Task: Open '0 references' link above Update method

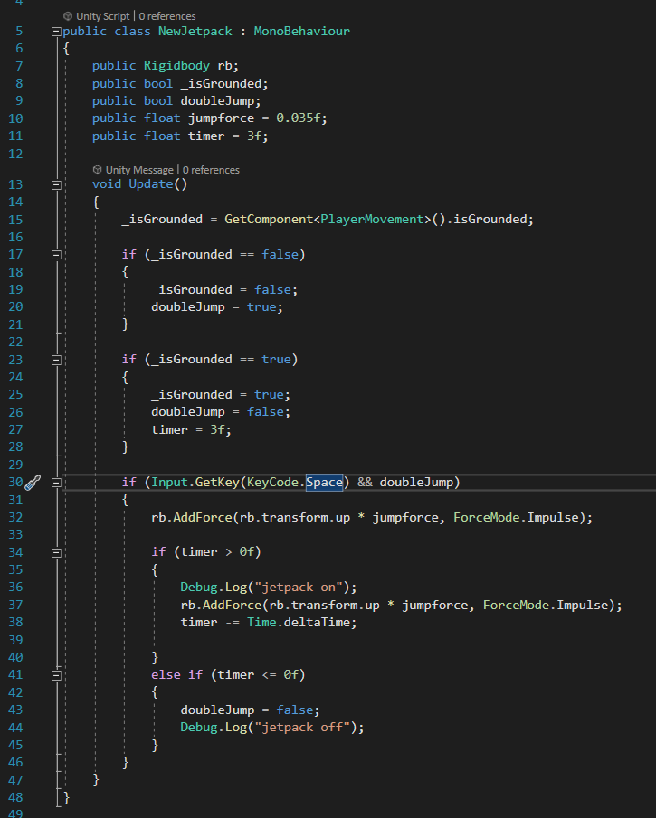Action: (x=211, y=170)
